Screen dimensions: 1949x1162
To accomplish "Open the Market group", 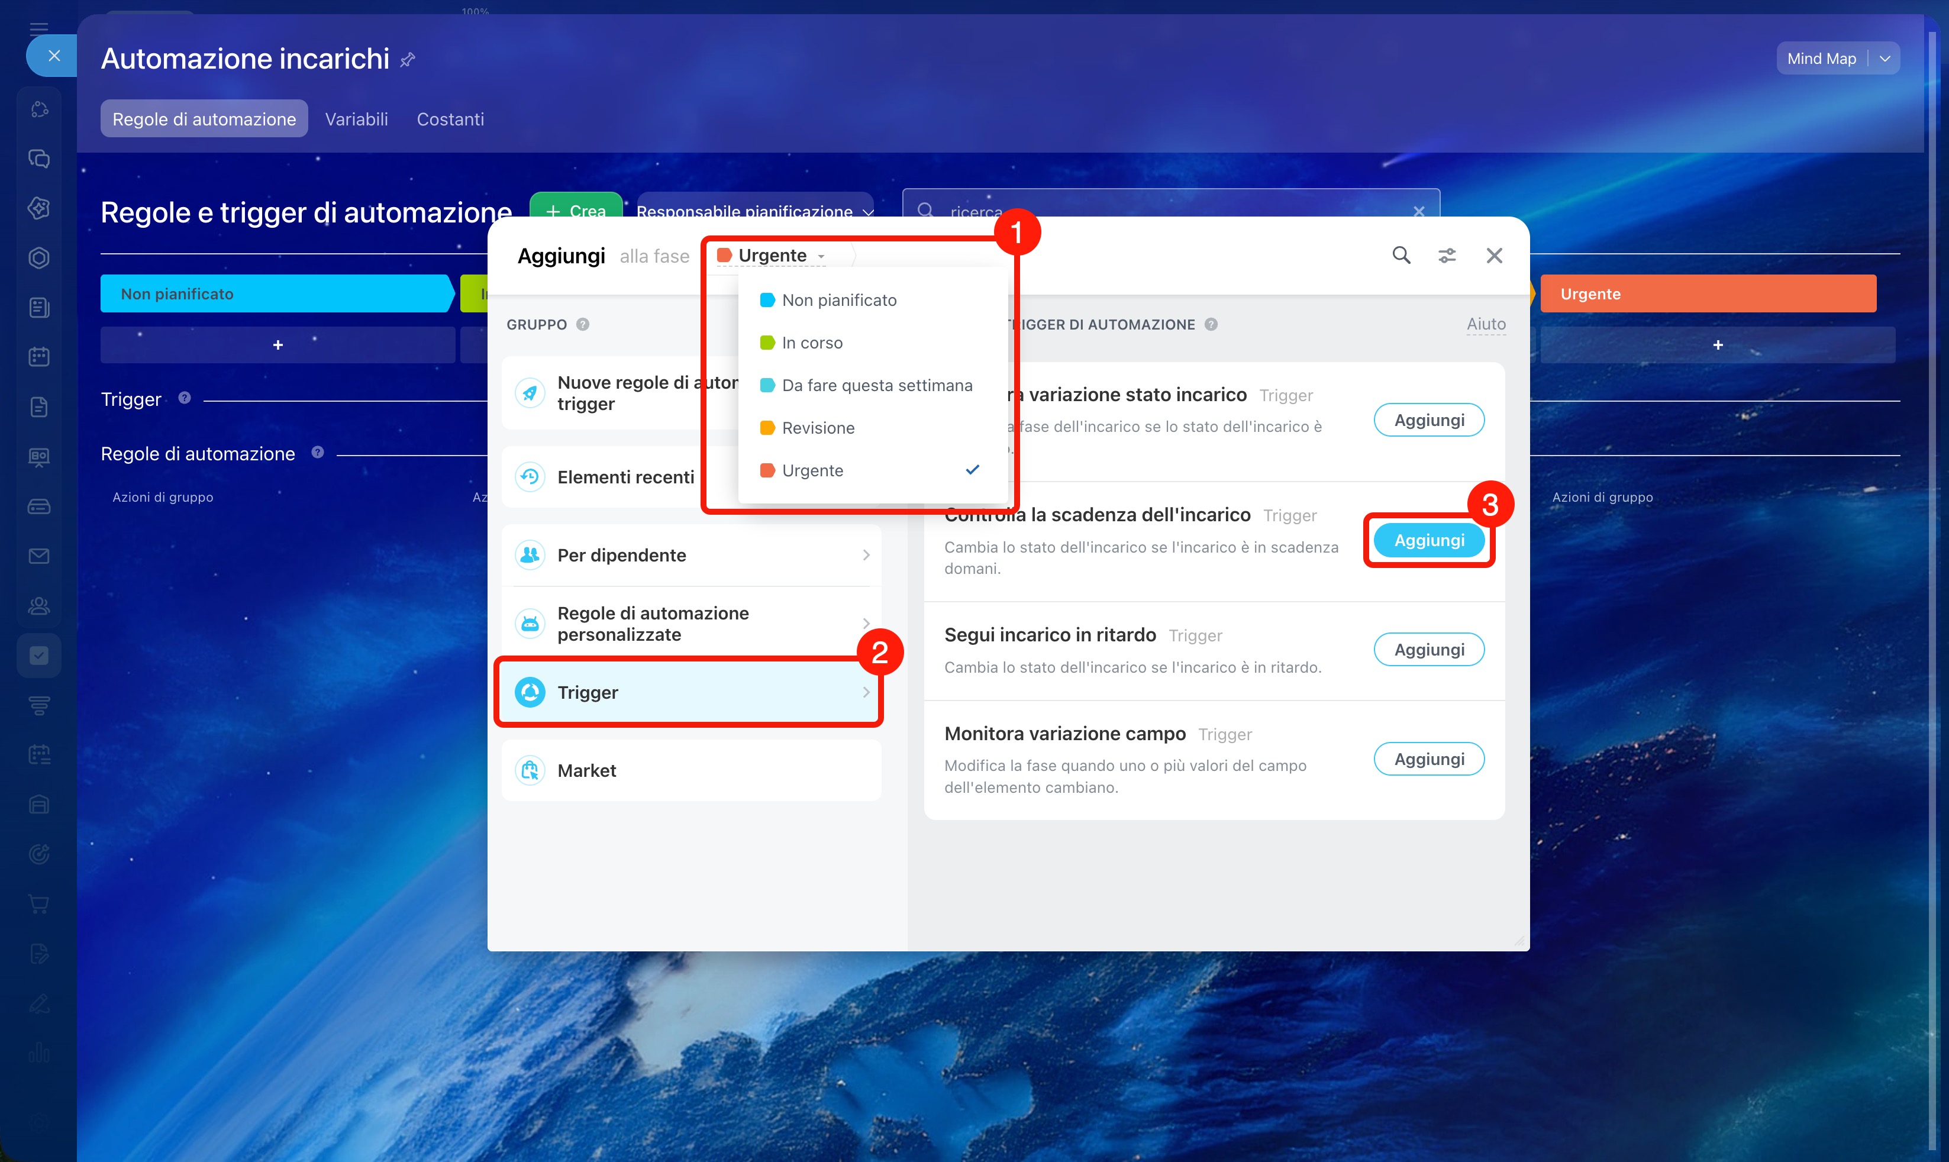I will tap(692, 770).
